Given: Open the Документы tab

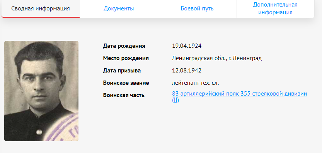Looking at the screenshot, I should pyautogui.click(x=119, y=8).
